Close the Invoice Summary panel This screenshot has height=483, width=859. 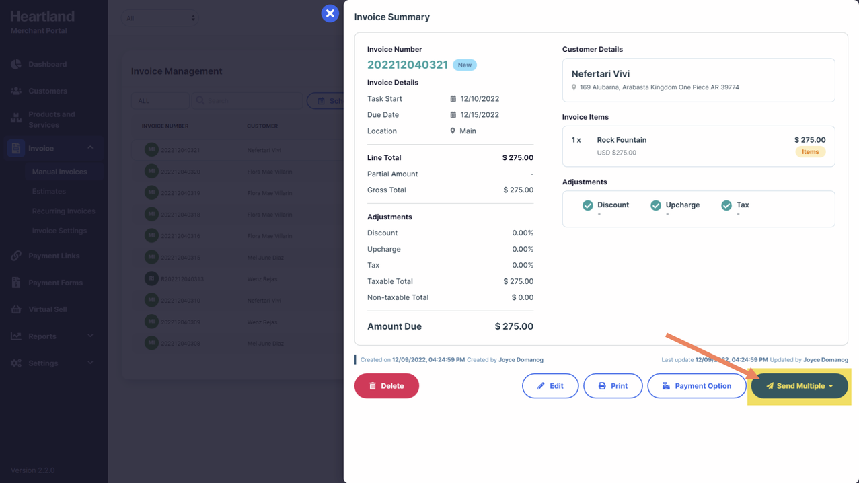point(330,13)
